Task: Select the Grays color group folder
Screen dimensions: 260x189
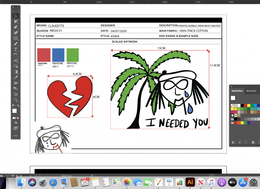Action: tap(232, 119)
